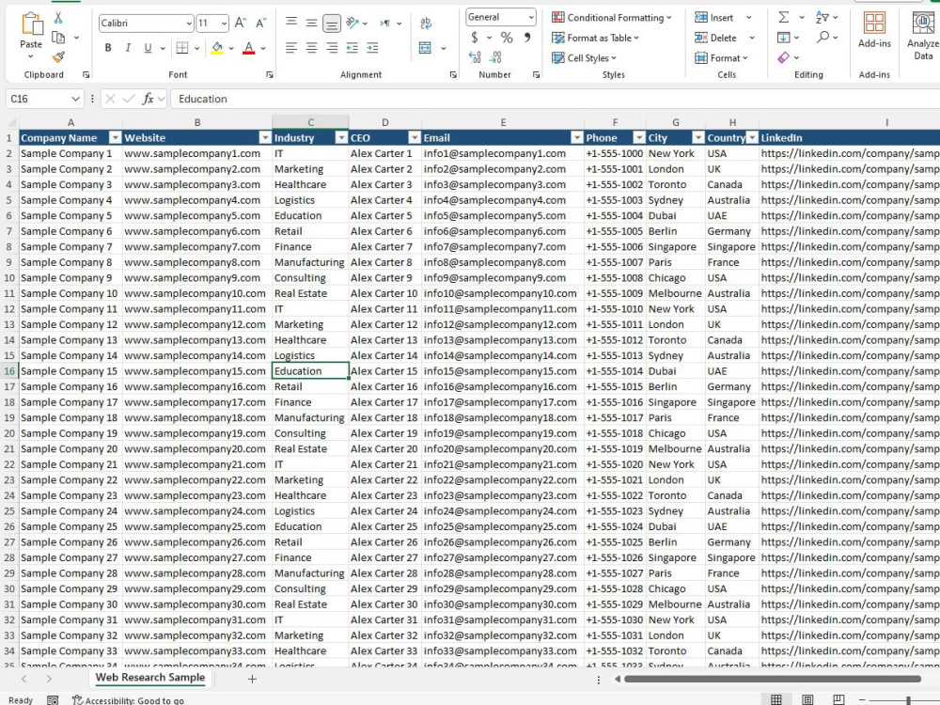Click the Cut scissors icon
The height and width of the screenshot is (705, 940).
click(58, 18)
